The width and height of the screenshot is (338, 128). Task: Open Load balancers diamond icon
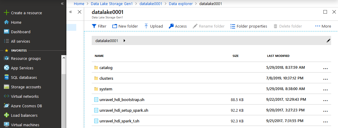point(7,115)
